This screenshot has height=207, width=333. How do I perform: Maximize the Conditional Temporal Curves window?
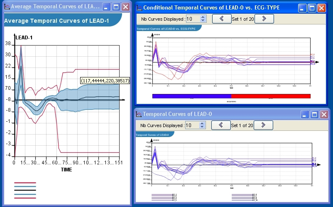(x=312, y=8)
